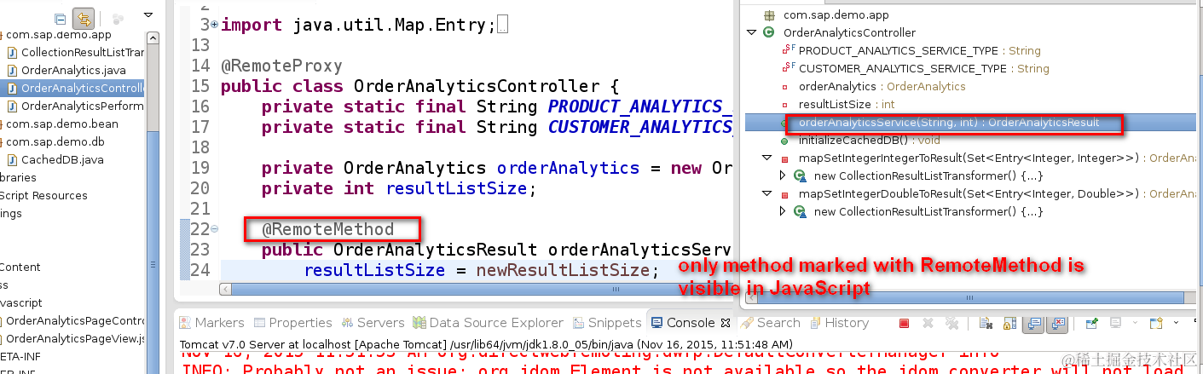
Task: Pin the current console
Action: pos(1091,323)
